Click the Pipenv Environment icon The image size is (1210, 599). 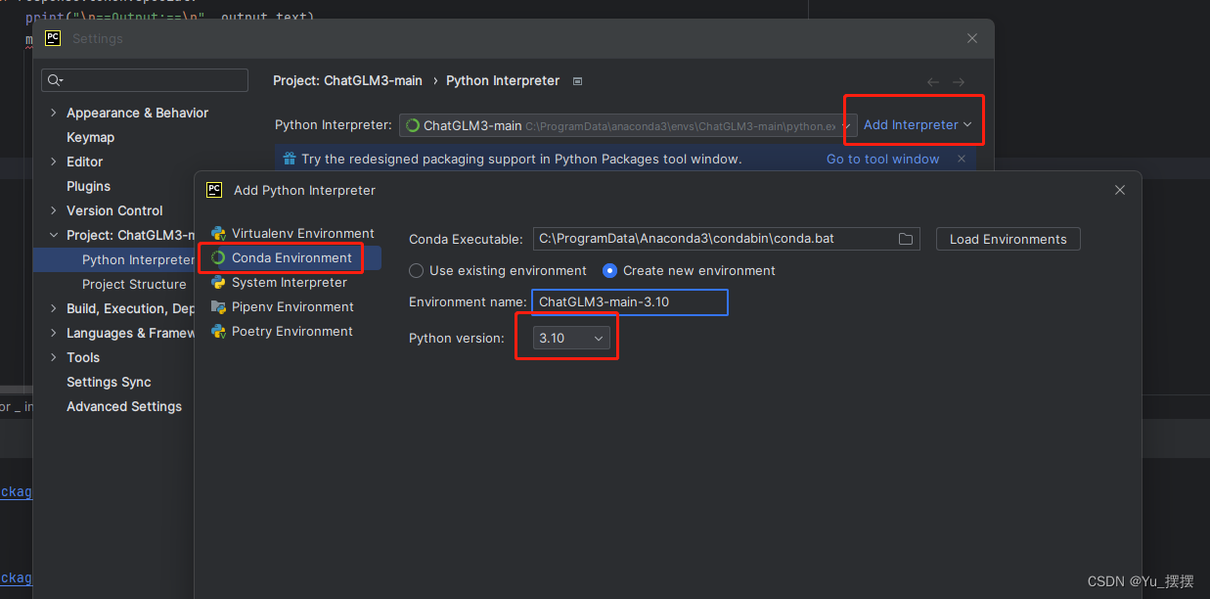(x=219, y=306)
